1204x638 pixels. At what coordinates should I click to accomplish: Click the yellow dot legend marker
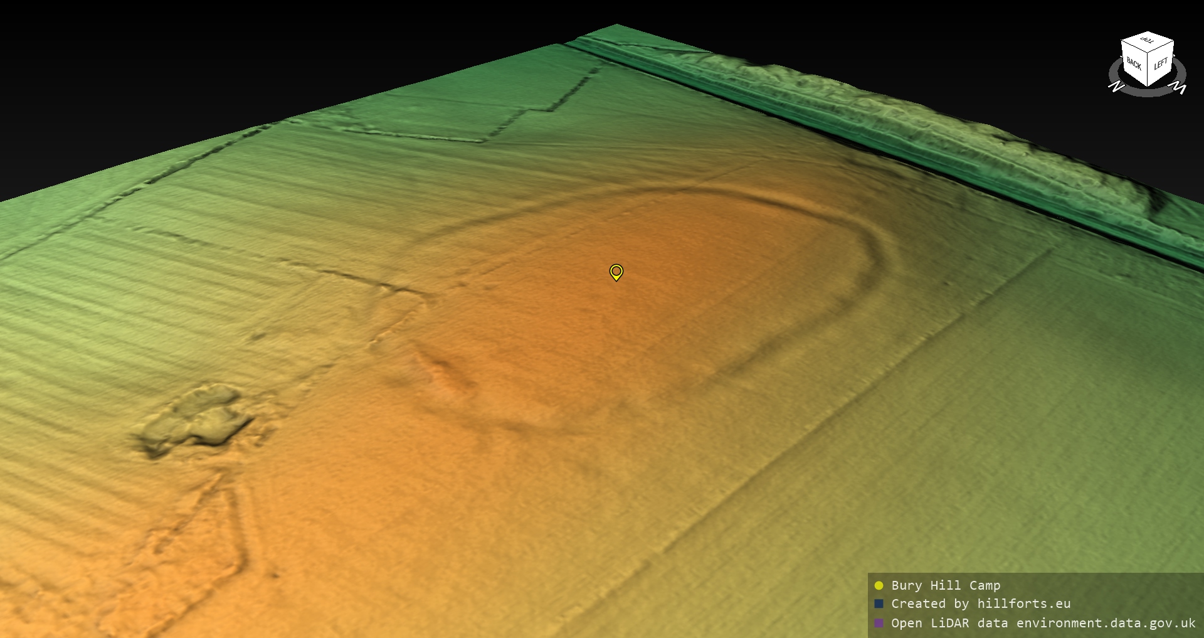(x=879, y=585)
